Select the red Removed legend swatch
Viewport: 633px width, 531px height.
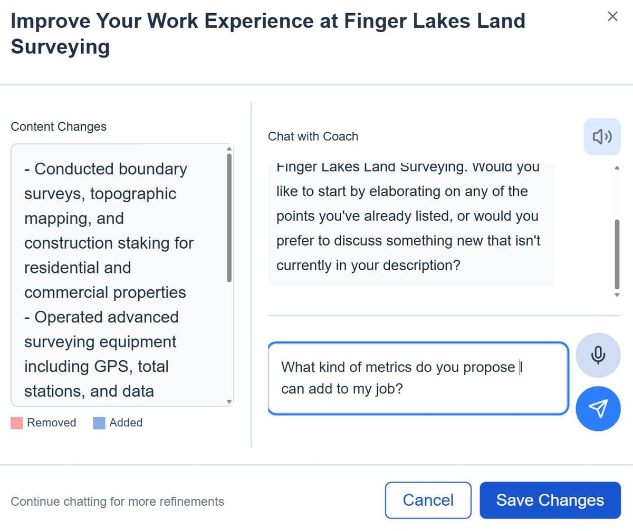(x=16, y=422)
